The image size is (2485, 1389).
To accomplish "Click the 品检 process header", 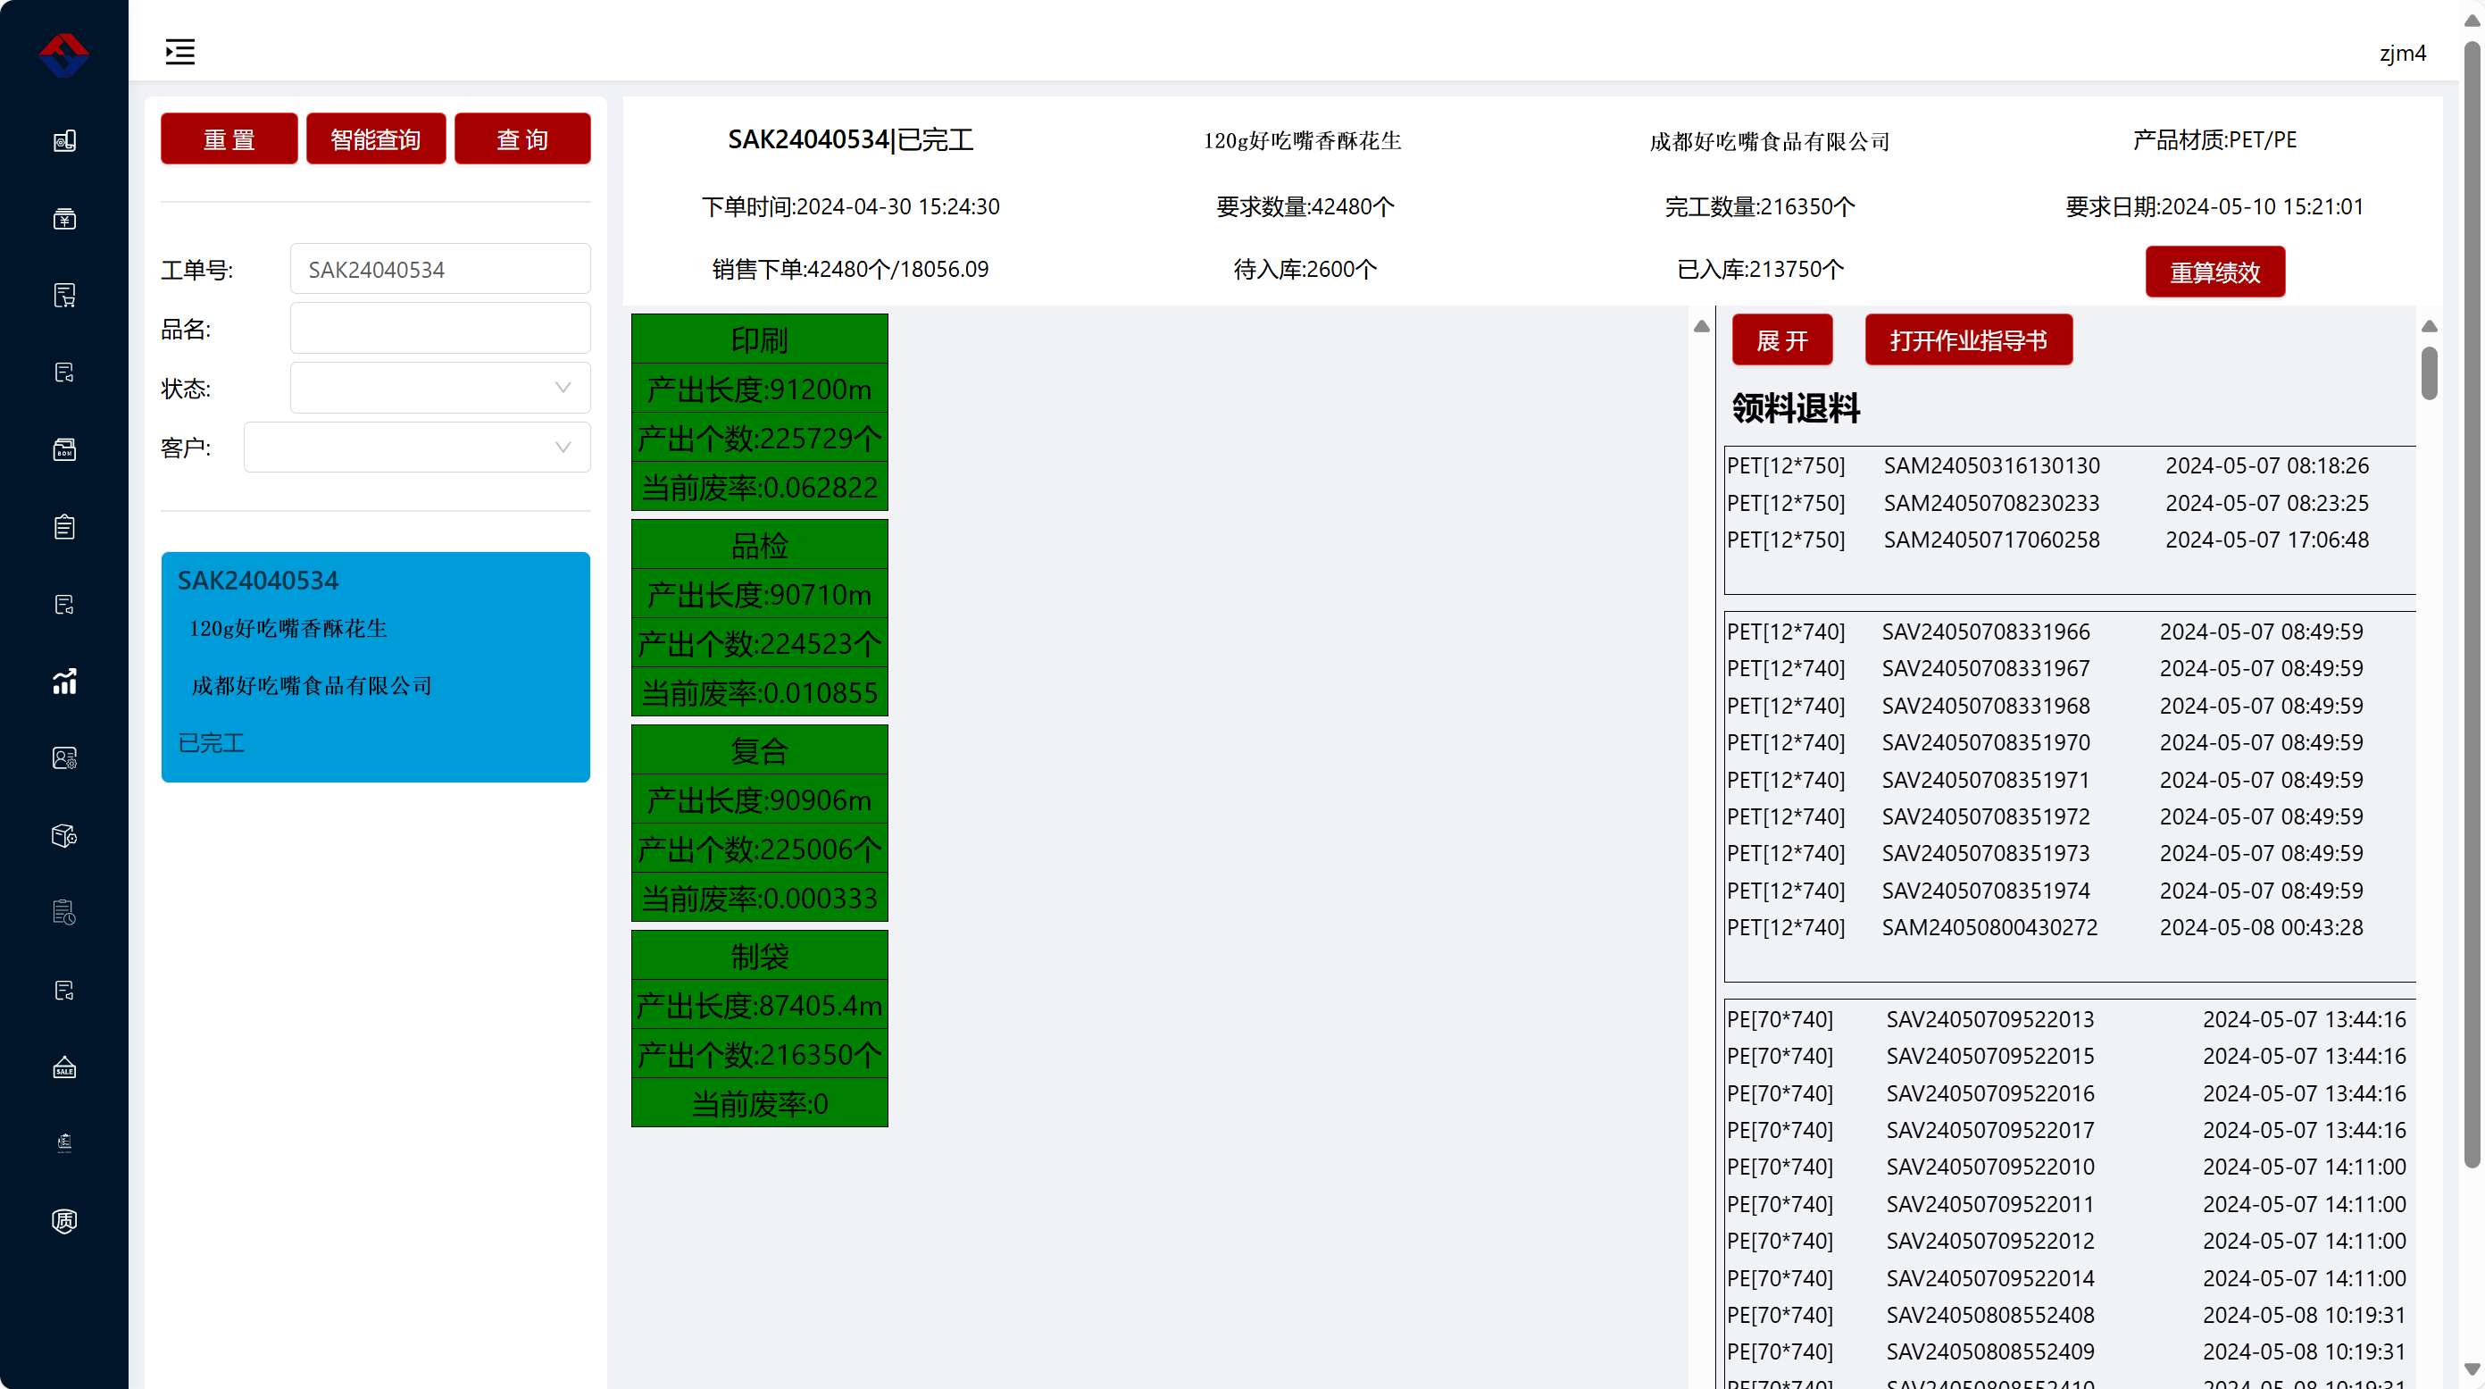I will (x=759, y=544).
